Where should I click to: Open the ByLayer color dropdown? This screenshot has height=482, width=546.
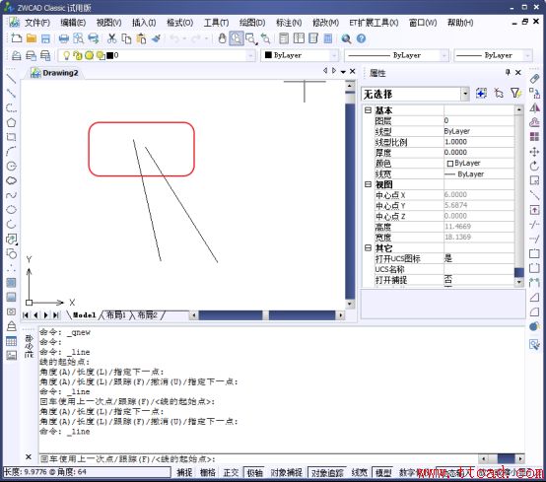(300, 55)
